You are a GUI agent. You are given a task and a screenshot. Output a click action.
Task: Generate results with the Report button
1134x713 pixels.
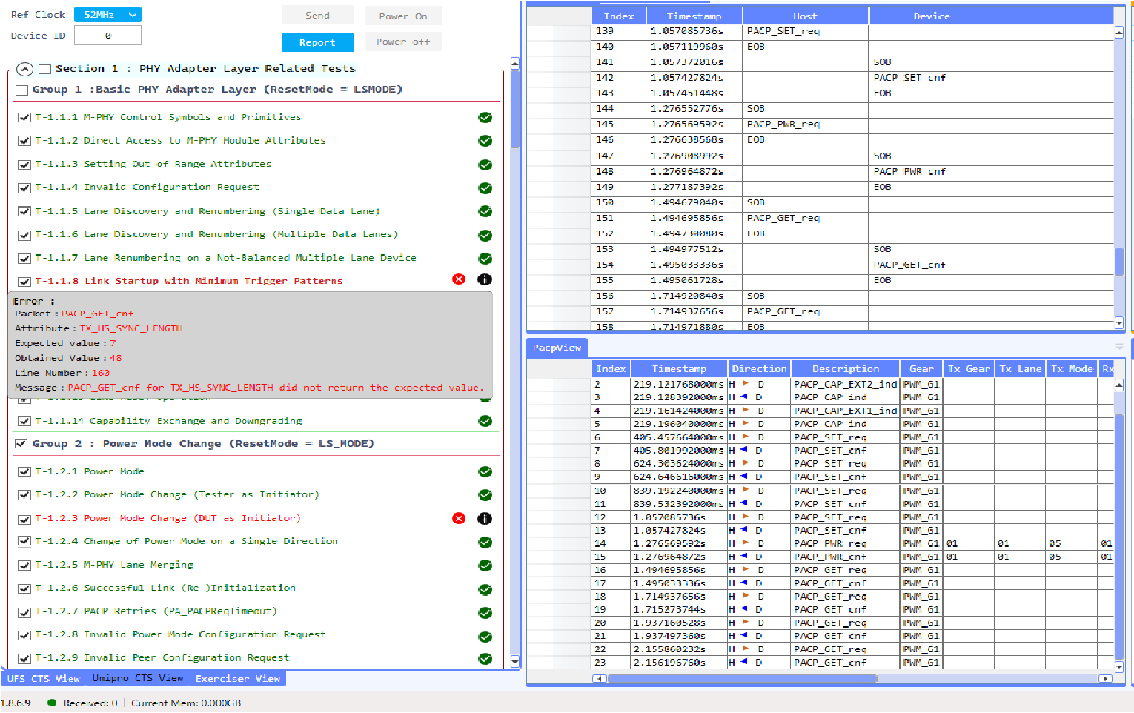(317, 43)
